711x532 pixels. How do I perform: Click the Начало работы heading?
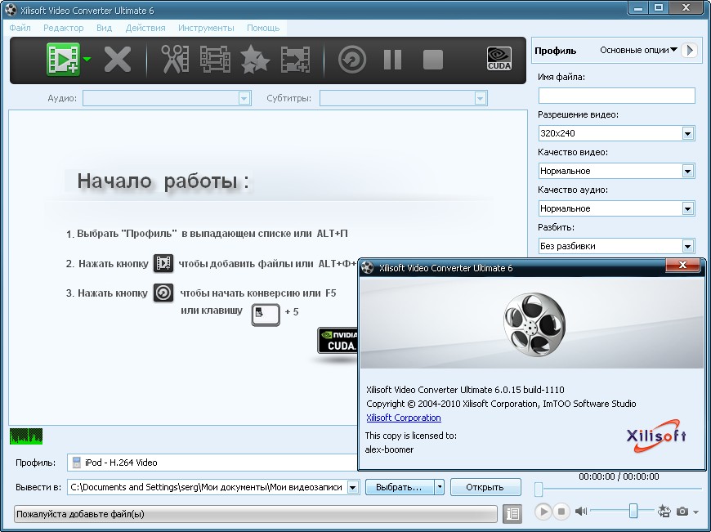[x=163, y=181]
